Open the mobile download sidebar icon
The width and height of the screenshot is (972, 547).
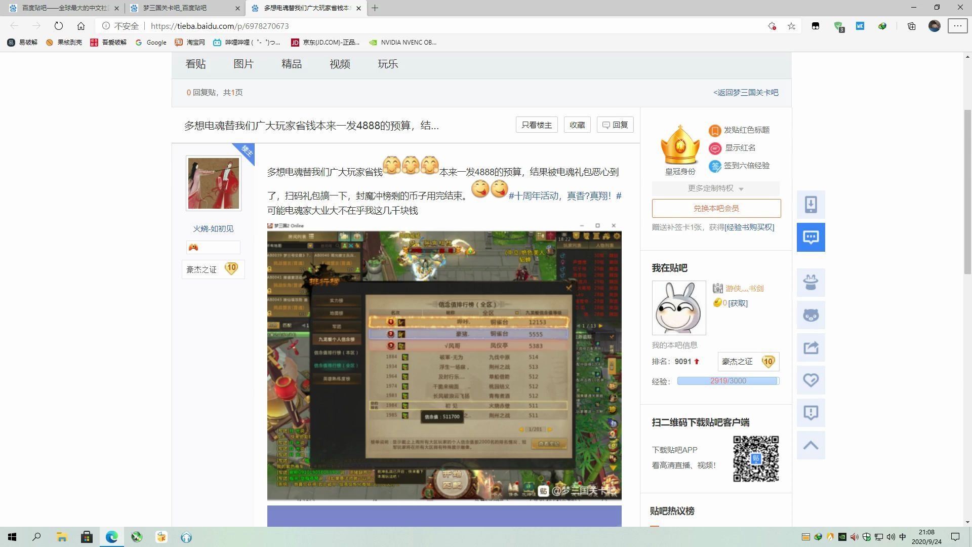(811, 205)
